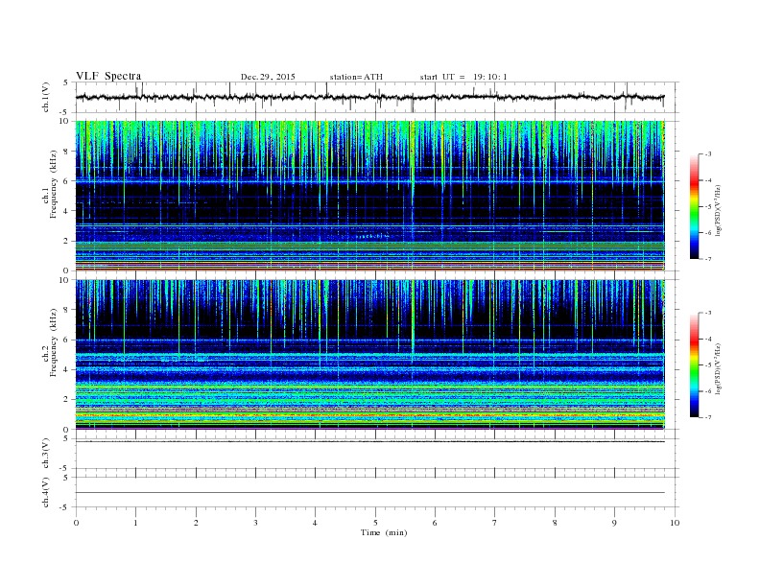Click time axis tick label "2"
Screen dimensions: 760x587
[196, 523]
